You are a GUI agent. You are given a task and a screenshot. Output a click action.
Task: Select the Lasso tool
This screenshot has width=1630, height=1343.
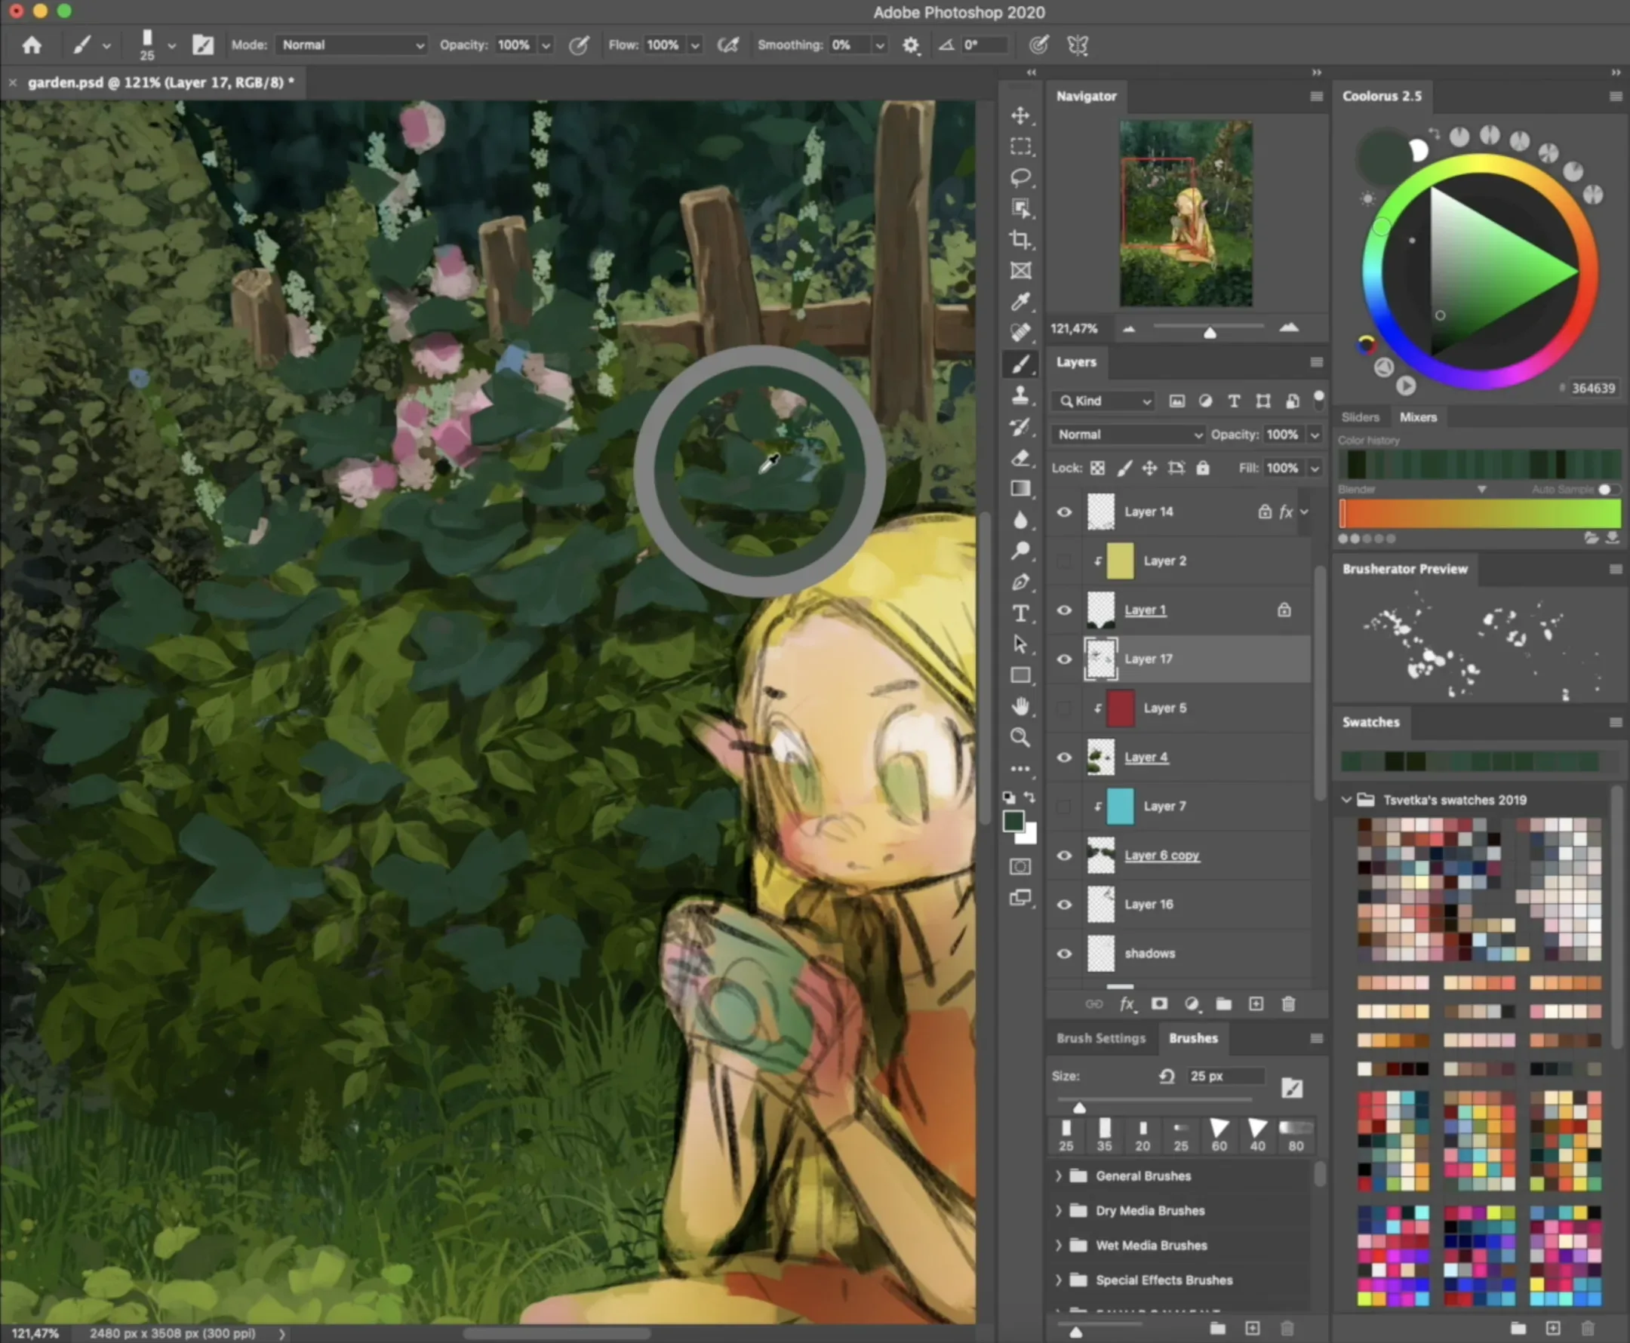pyautogui.click(x=1020, y=178)
